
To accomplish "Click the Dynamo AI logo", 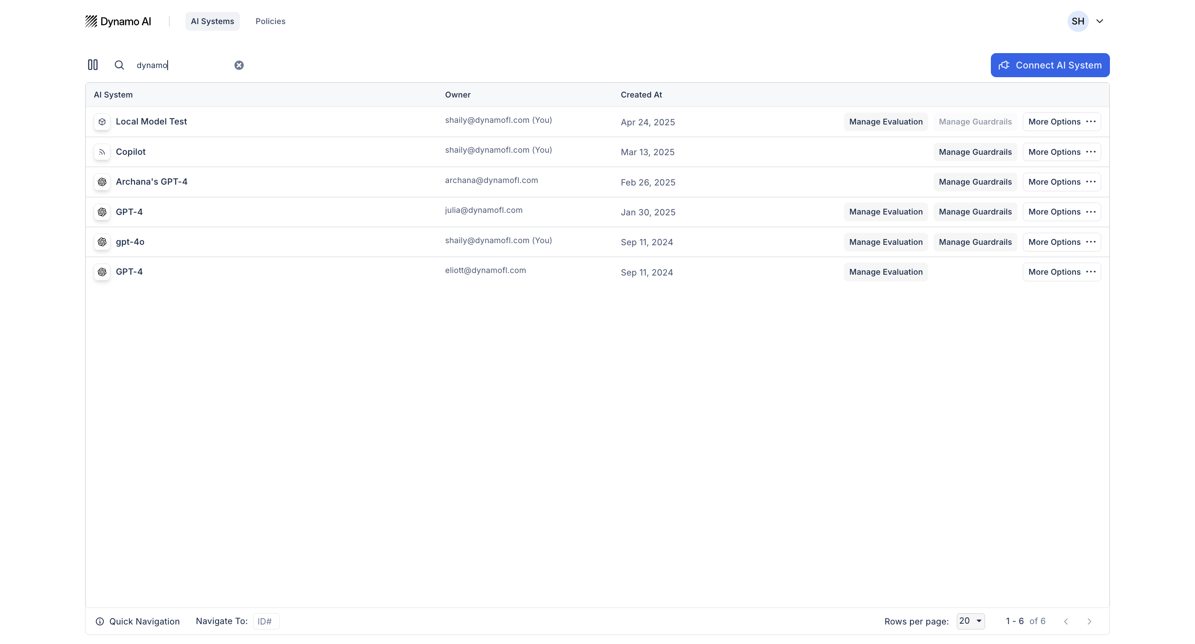I will tap(118, 21).
